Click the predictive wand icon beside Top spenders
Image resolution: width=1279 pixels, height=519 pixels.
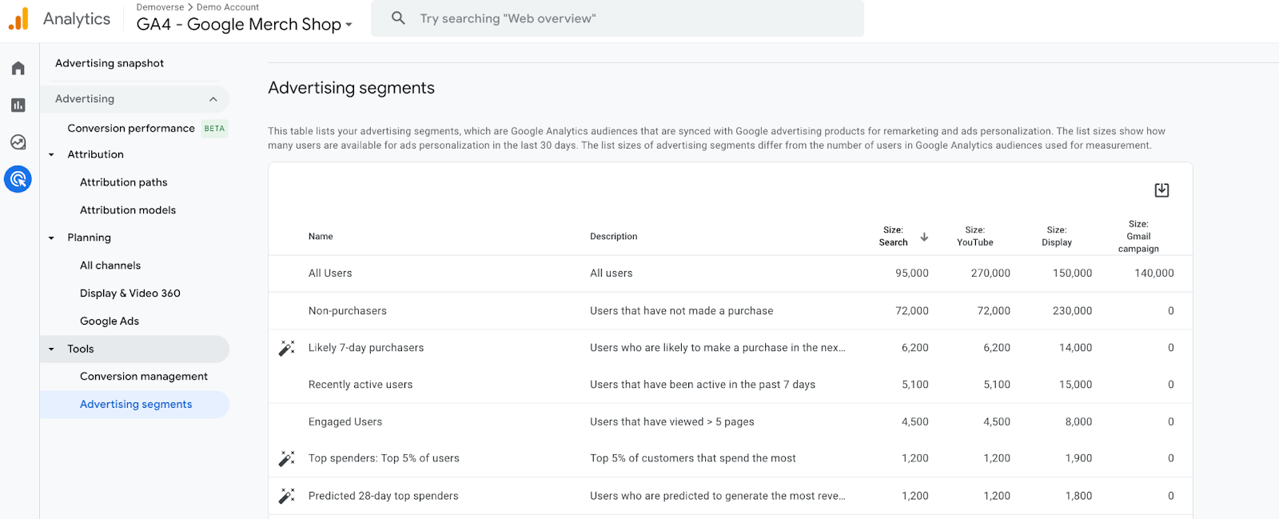click(286, 458)
